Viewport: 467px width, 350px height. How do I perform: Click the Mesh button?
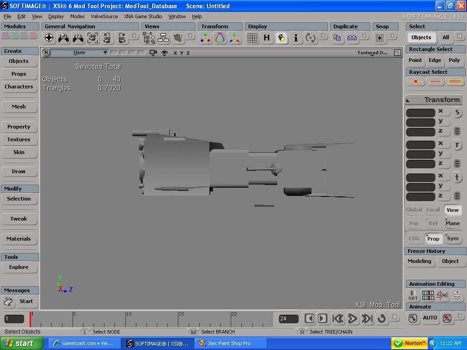(19, 107)
